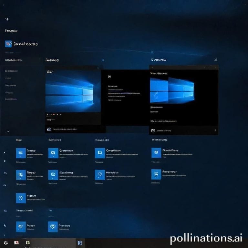Open the fourth tile in the second tile row
The image size is (248, 248).
(156, 174)
